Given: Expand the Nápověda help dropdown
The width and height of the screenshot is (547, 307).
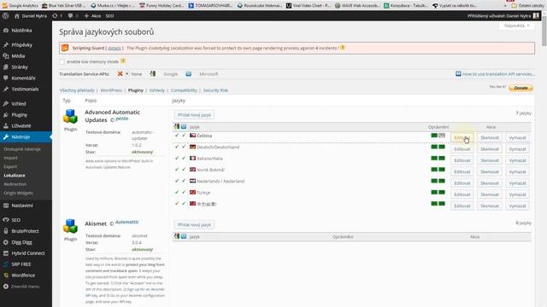Looking at the screenshot, I should click(516, 26).
